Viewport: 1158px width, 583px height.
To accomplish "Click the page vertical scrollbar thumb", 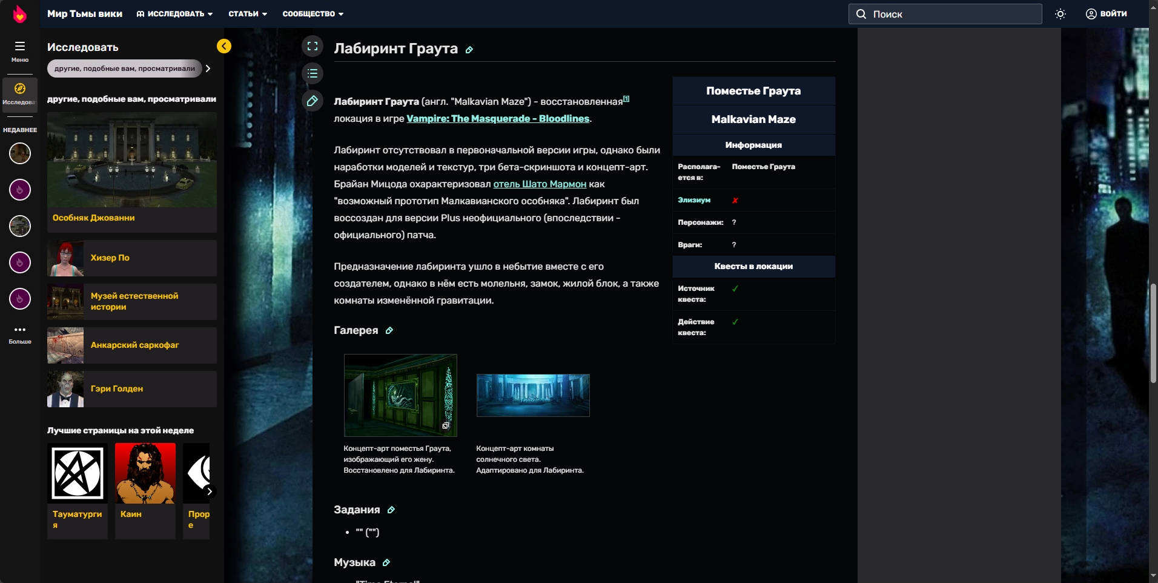I will 1153,333.
